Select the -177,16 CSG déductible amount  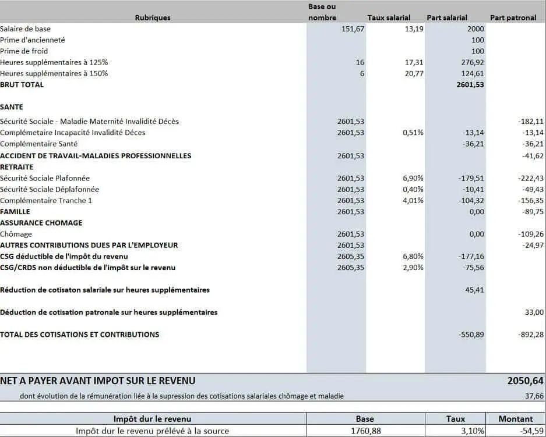coord(471,257)
